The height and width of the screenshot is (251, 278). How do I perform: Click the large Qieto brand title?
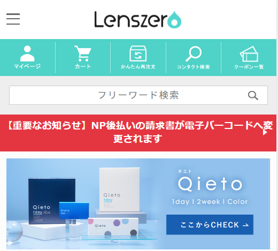(210, 184)
